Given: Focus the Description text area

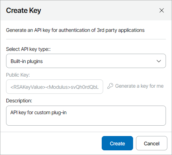Looking at the screenshot, I should 86,116.
